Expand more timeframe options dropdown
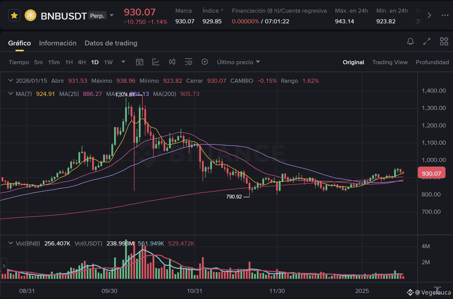 click(x=123, y=62)
